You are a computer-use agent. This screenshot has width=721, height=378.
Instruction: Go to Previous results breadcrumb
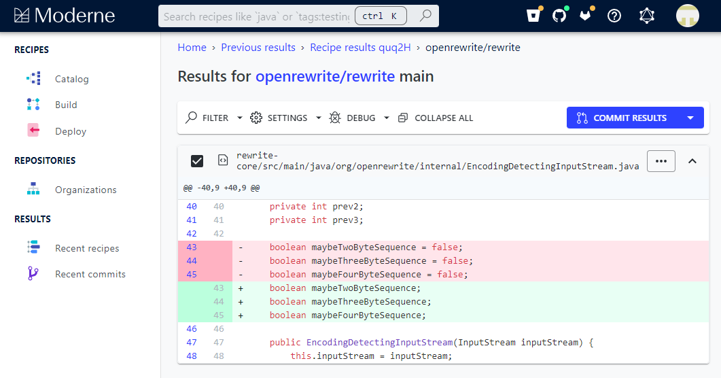coord(258,48)
